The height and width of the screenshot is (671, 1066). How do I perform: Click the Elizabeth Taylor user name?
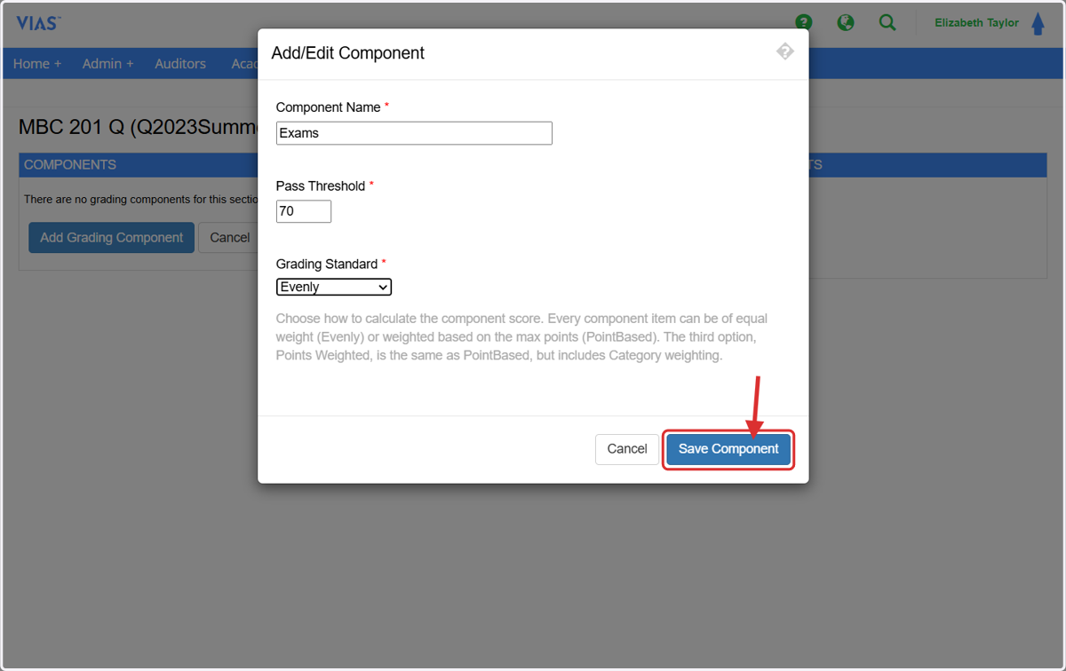click(x=976, y=23)
